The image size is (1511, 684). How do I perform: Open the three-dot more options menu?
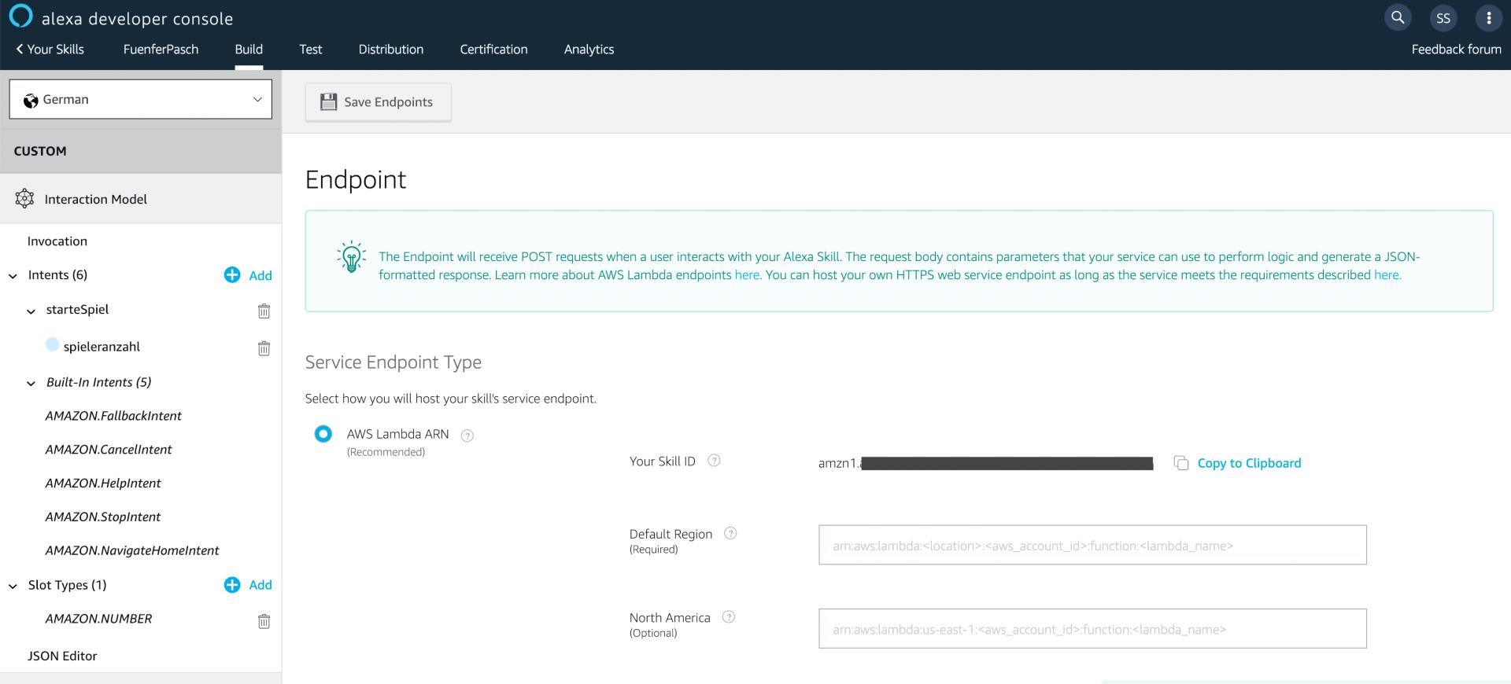tap(1488, 18)
